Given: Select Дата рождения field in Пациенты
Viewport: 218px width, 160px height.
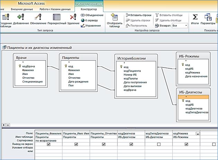Looking at the screenshot, I should pos(78,82).
